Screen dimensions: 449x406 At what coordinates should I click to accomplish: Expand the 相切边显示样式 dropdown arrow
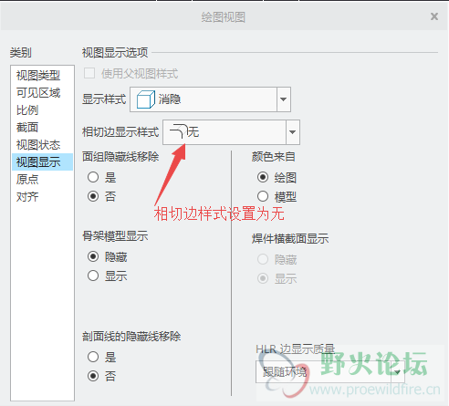[292, 132]
